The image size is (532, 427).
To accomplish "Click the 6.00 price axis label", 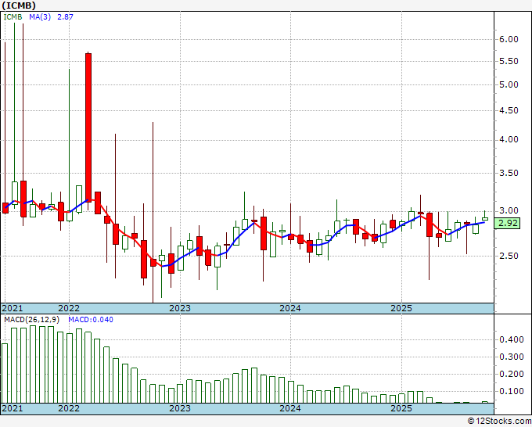I will [x=509, y=39].
